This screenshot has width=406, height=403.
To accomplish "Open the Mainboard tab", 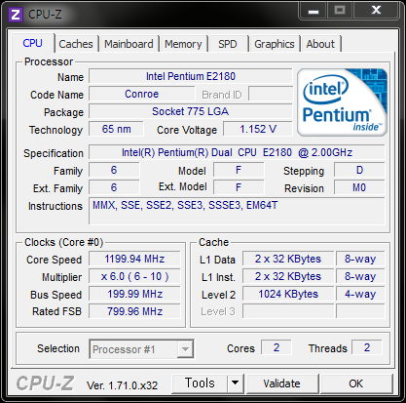I will (129, 44).
